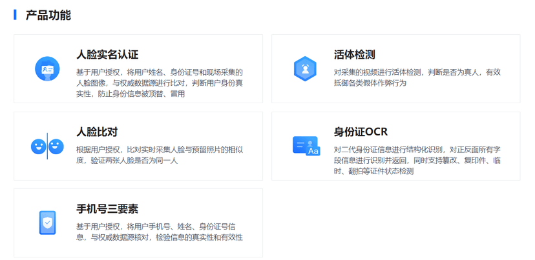Open the 人脸比对 card title
The width and height of the screenshot is (535, 260).
(97, 132)
